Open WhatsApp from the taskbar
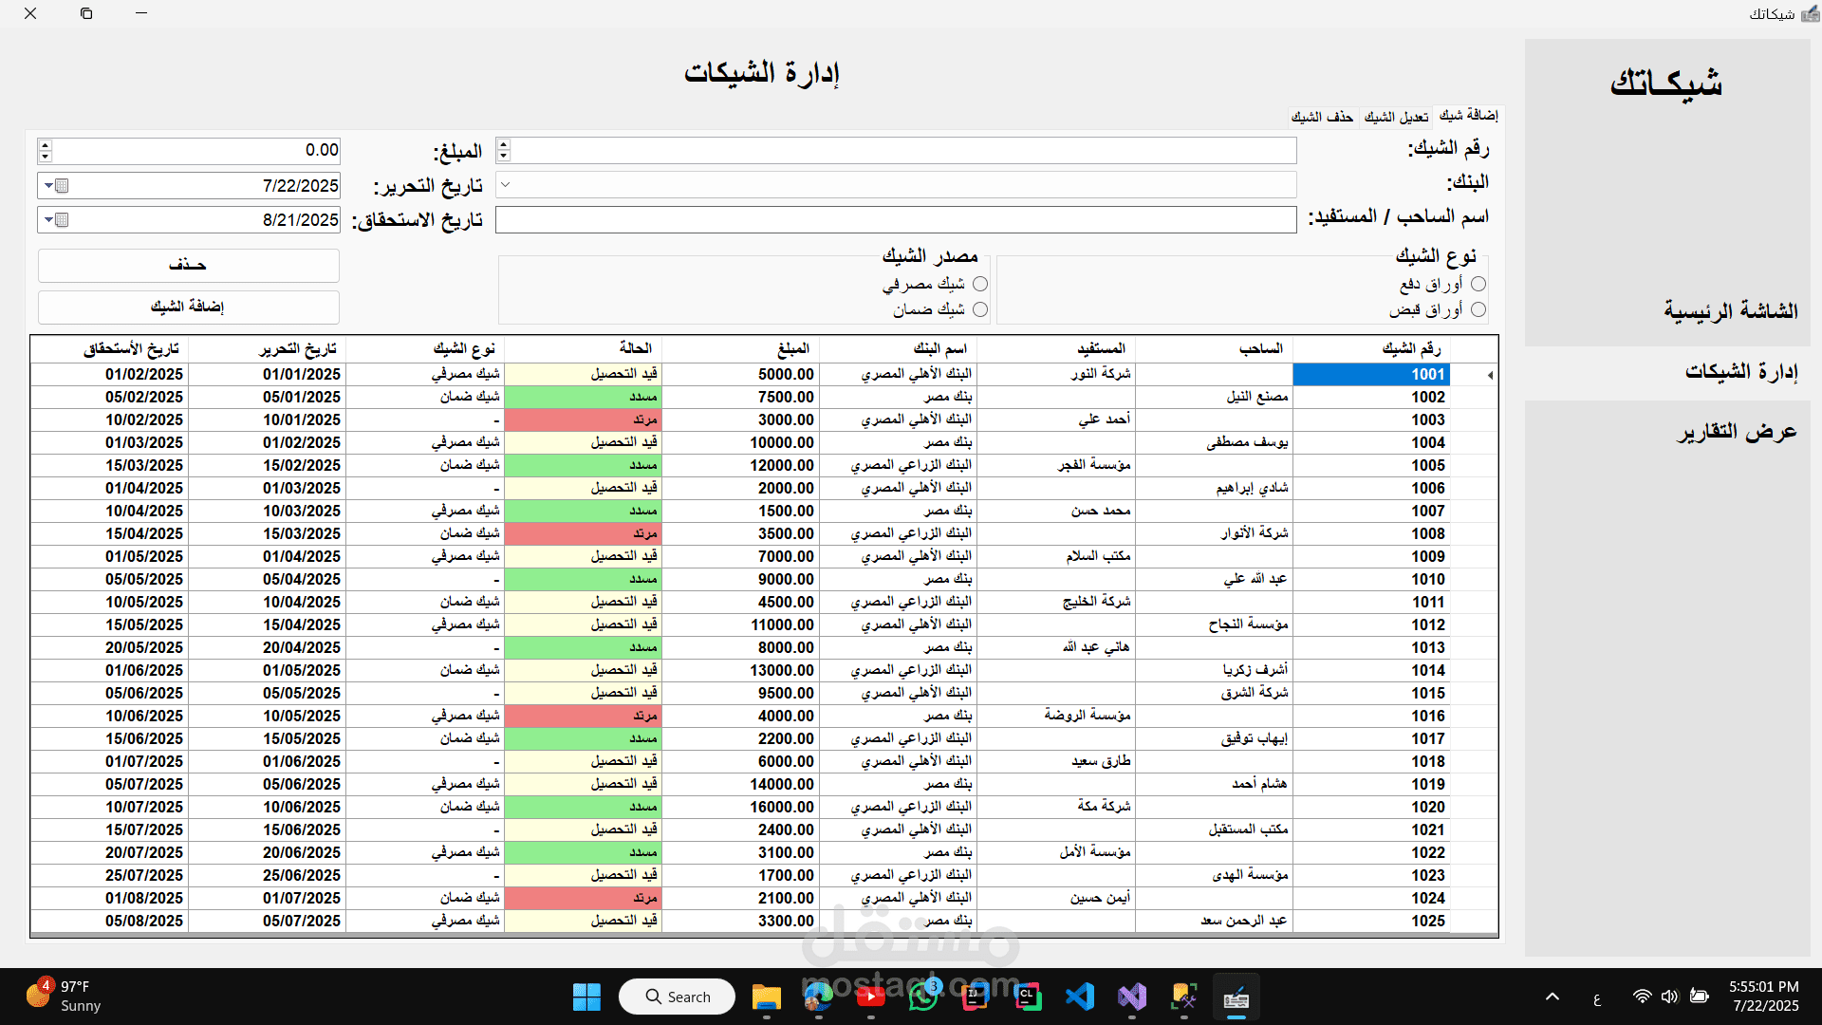Image resolution: width=1822 pixels, height=1025 pixels. coord(922,997)
